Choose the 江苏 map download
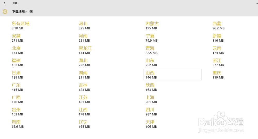Viewport: 258px width, 139px height. (x=84, y=99)
